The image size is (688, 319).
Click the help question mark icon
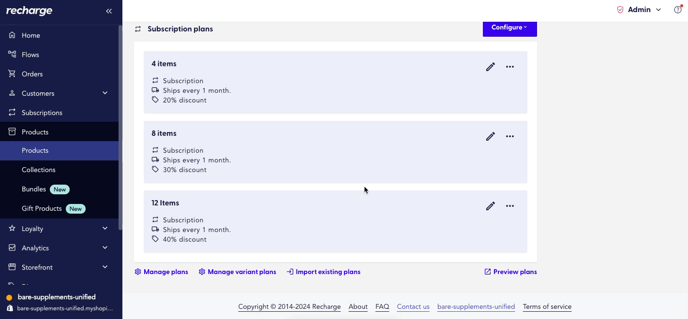(x=678, y=10)
